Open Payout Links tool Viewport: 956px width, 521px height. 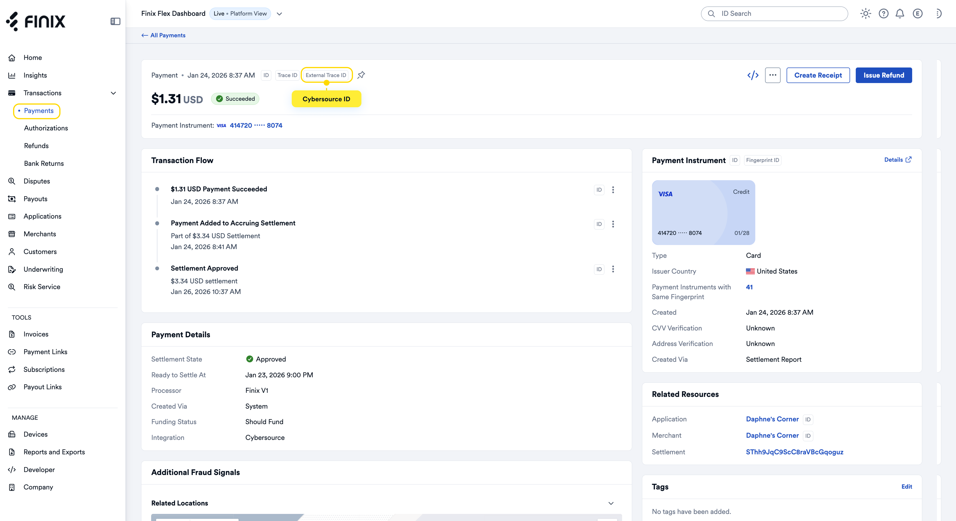43,387
